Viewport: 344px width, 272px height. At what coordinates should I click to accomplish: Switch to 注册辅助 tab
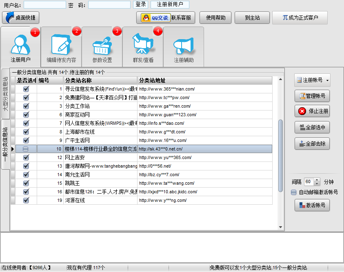tap(184, 46)
